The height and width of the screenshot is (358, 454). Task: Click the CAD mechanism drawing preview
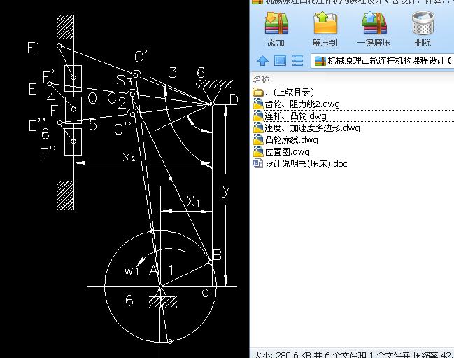pos(126,175)
